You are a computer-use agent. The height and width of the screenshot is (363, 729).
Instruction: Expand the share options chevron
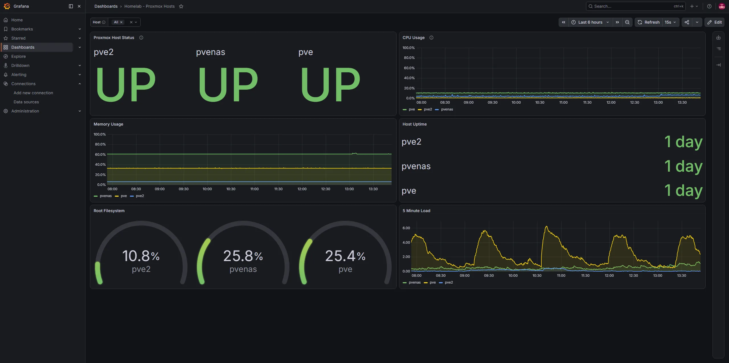697,22
